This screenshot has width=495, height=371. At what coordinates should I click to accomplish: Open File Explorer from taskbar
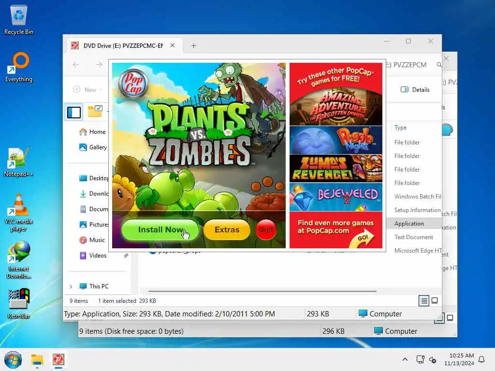point(37,359)
